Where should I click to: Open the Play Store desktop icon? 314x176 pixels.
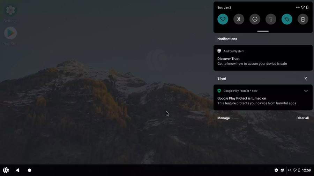[x=10, y=36]
